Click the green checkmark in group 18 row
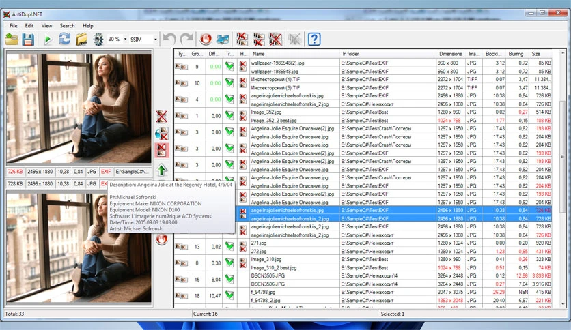 [229, 295]
